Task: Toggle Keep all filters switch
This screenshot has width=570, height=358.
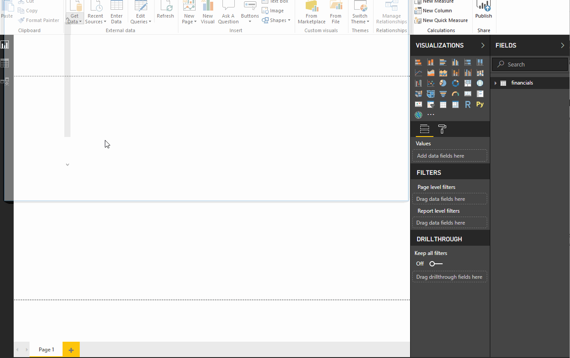Action: (436, 264)
